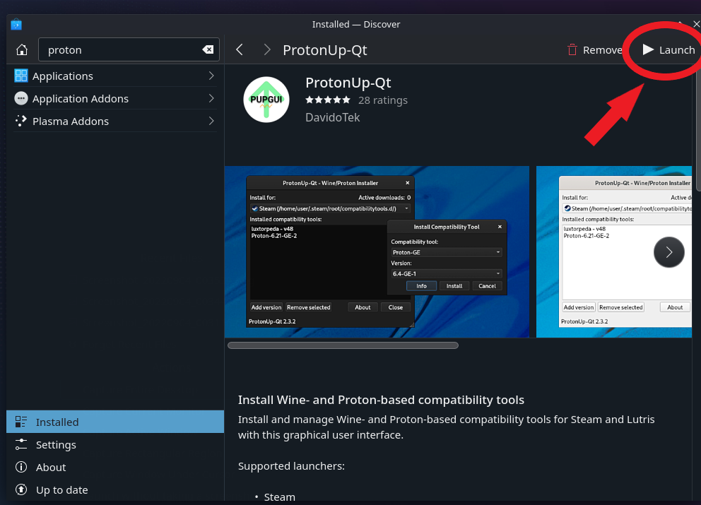Navigate back with left chevron

click(x=240, y=49)
